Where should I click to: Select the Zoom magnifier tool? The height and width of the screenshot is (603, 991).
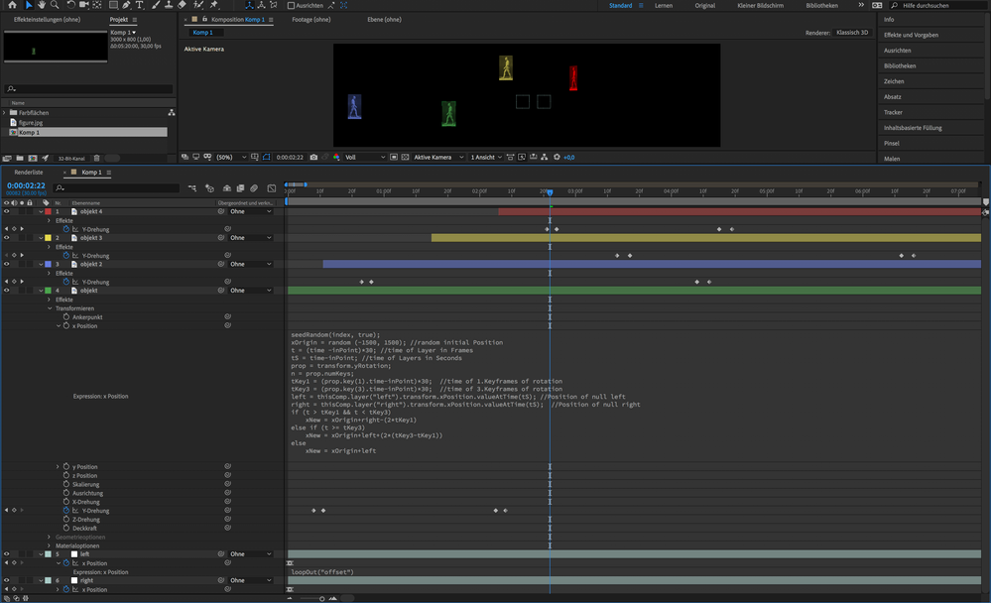click(x=55, y=5)
